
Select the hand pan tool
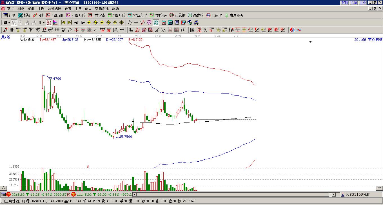130,23
